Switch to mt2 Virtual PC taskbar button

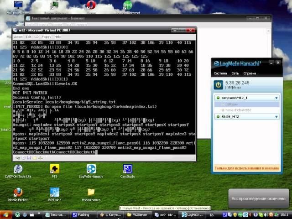coord(165,215)
